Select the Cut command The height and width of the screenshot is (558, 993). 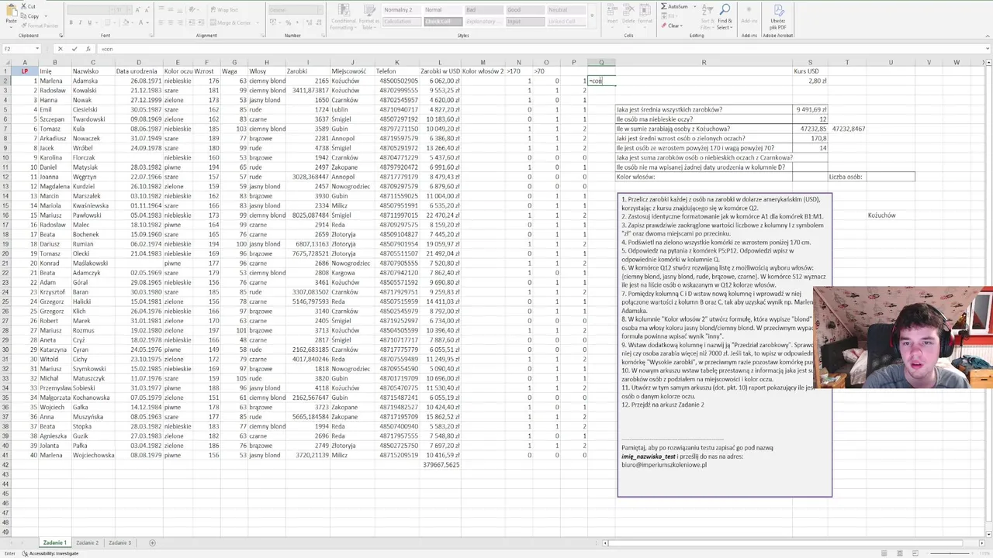(29, 6)
